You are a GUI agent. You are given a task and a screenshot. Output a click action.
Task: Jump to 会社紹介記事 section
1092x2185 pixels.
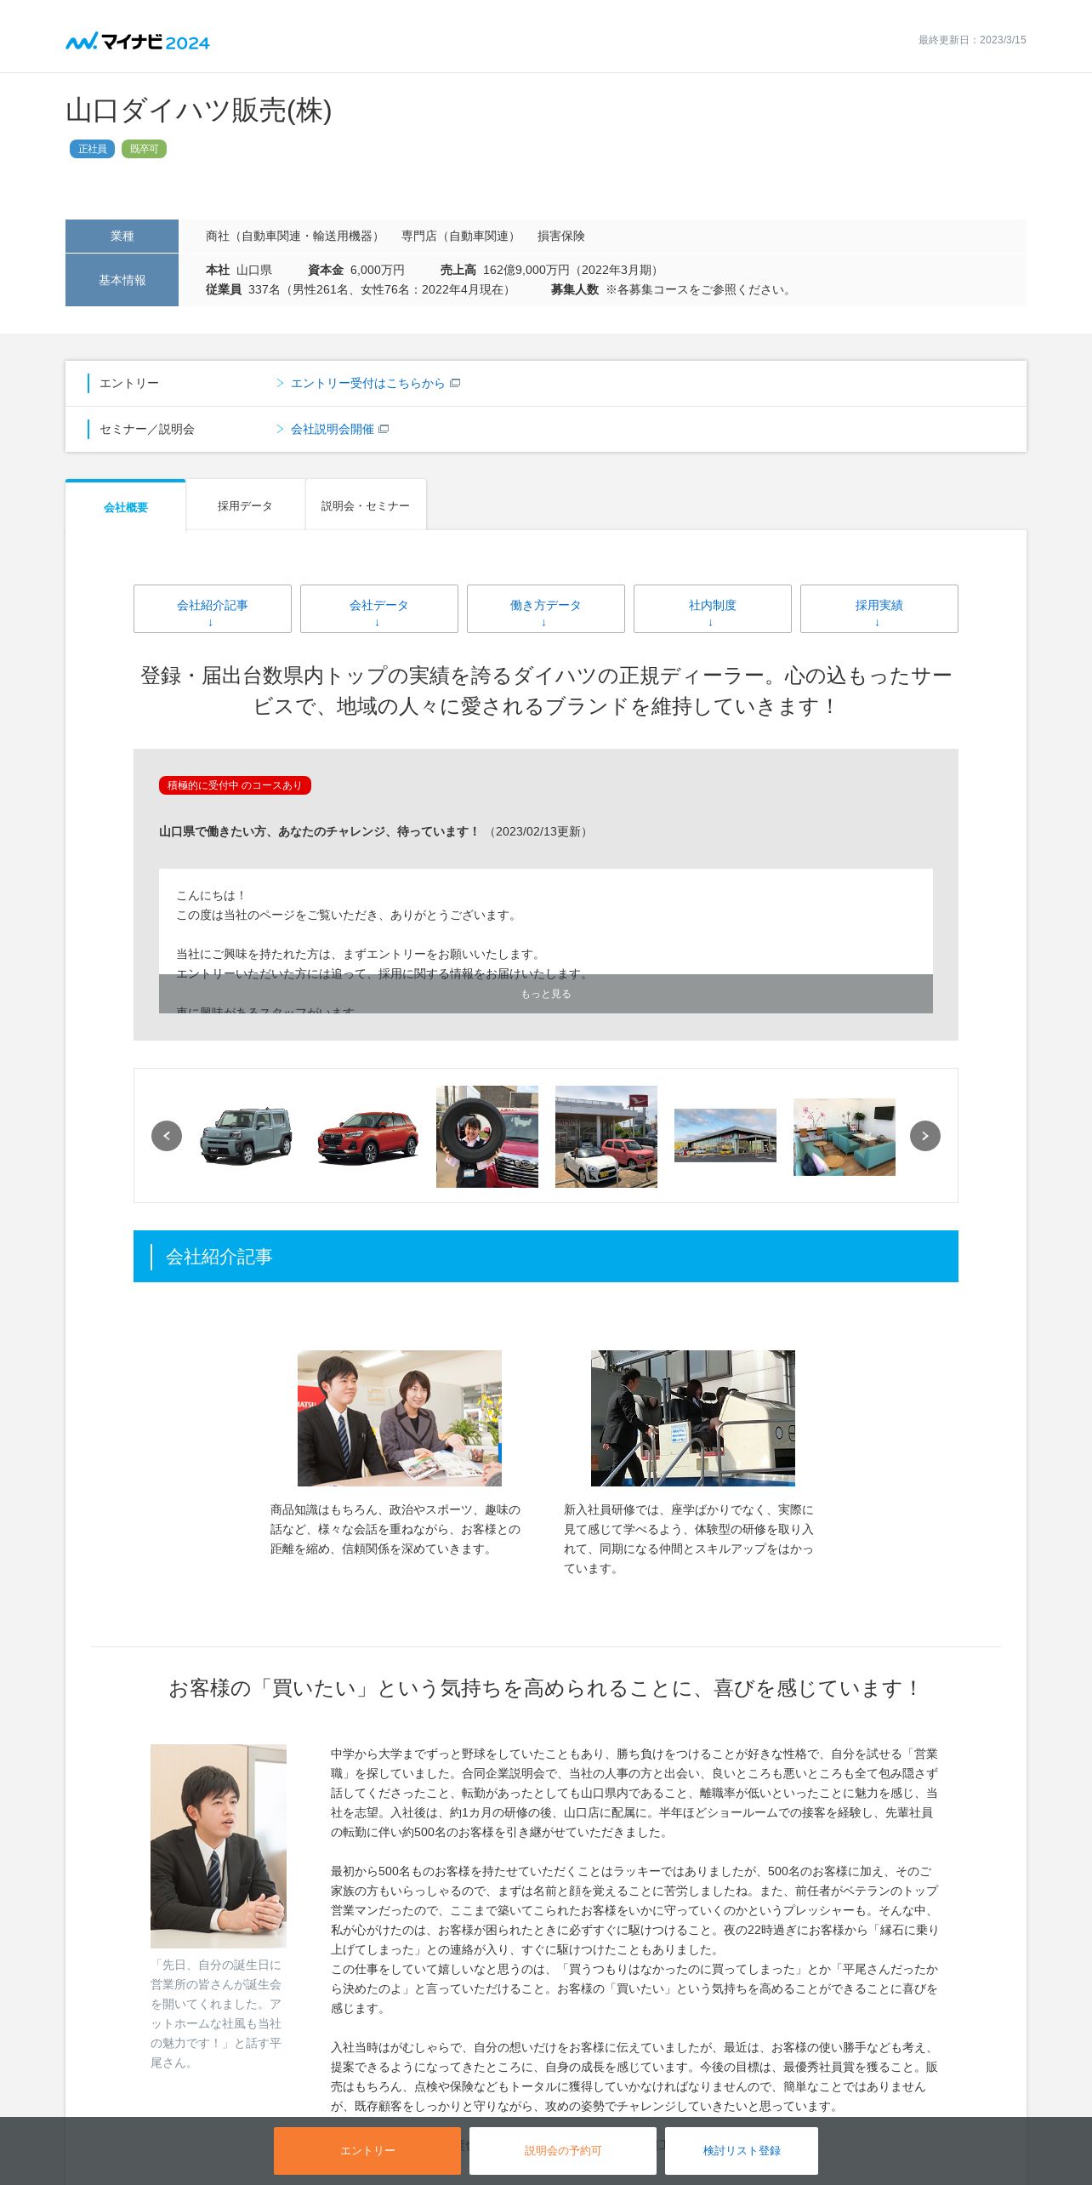click(213, 608)
